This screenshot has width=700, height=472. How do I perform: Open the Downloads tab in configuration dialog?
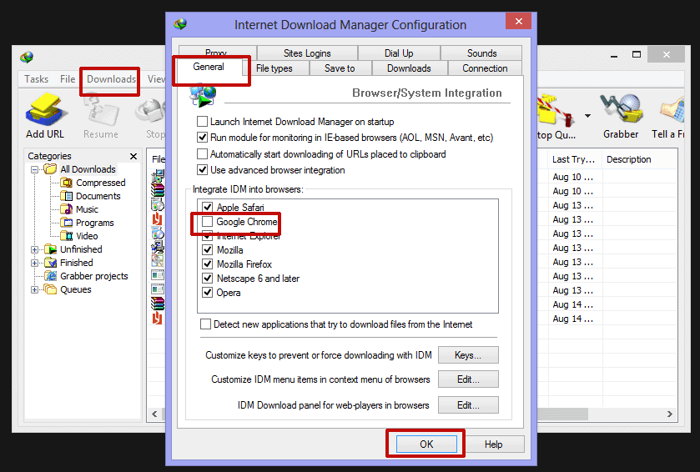click(409, 68)
